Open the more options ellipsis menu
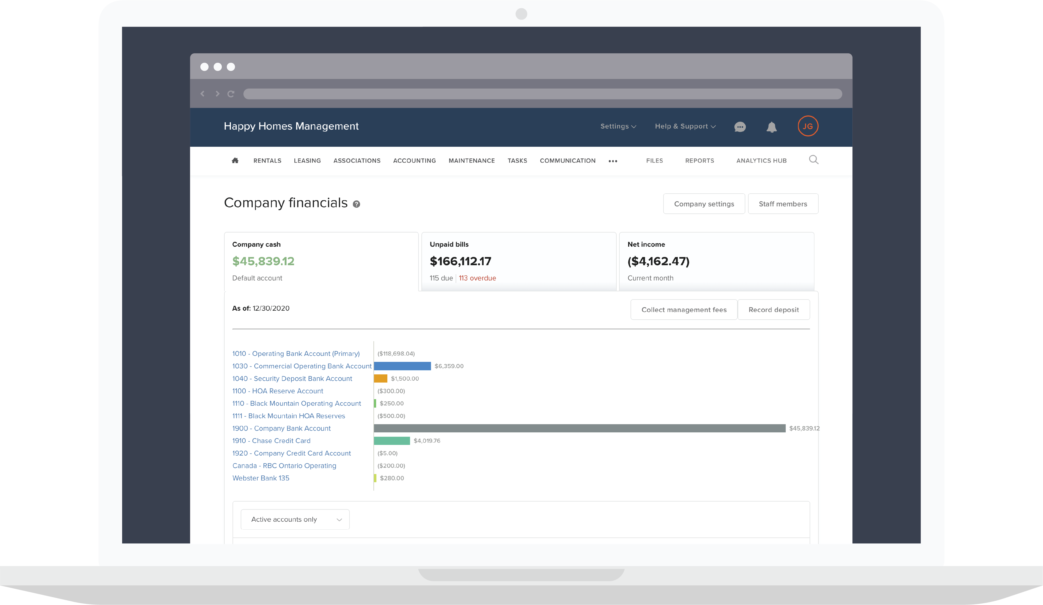 click(x=613, y=161)
